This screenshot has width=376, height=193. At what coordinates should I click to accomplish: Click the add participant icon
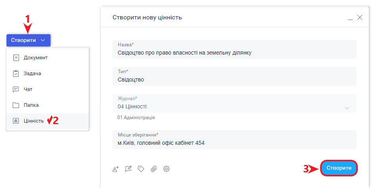coord(116,169)
